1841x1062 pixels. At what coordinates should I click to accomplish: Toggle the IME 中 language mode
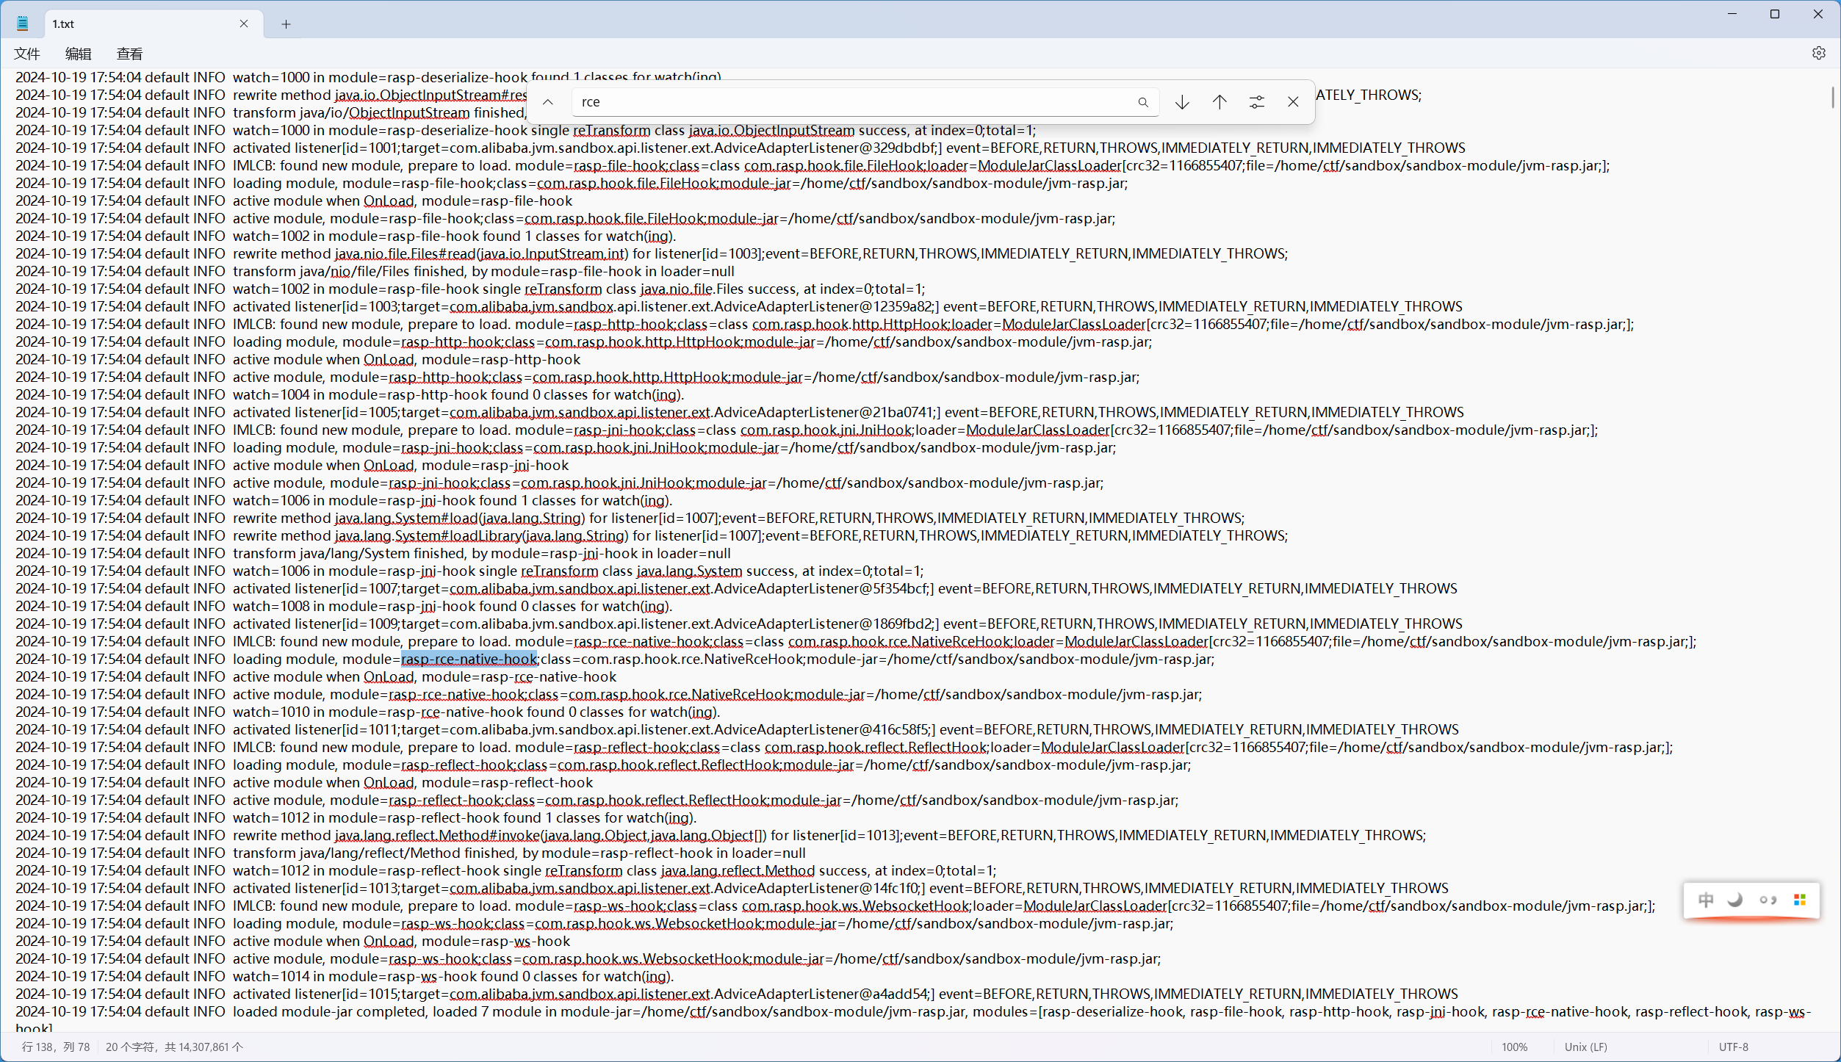click(1706, 900)
